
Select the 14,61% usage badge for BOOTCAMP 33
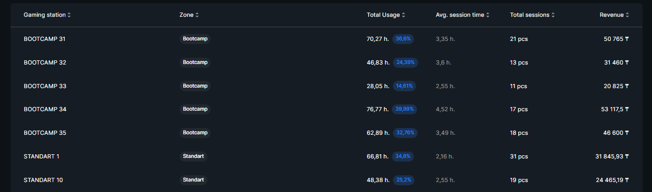(404, 86)
